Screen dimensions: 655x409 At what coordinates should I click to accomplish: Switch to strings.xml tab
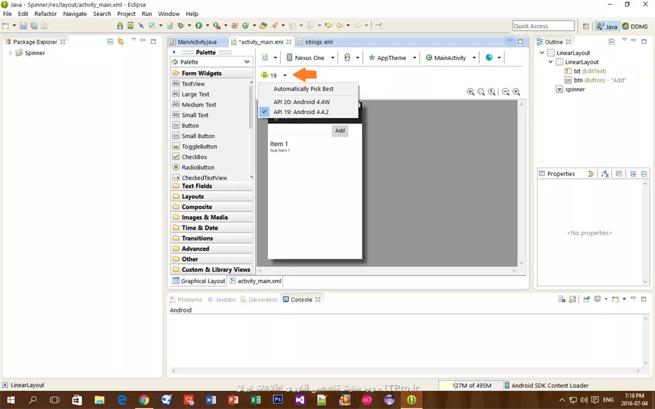(x=319, y=42)
